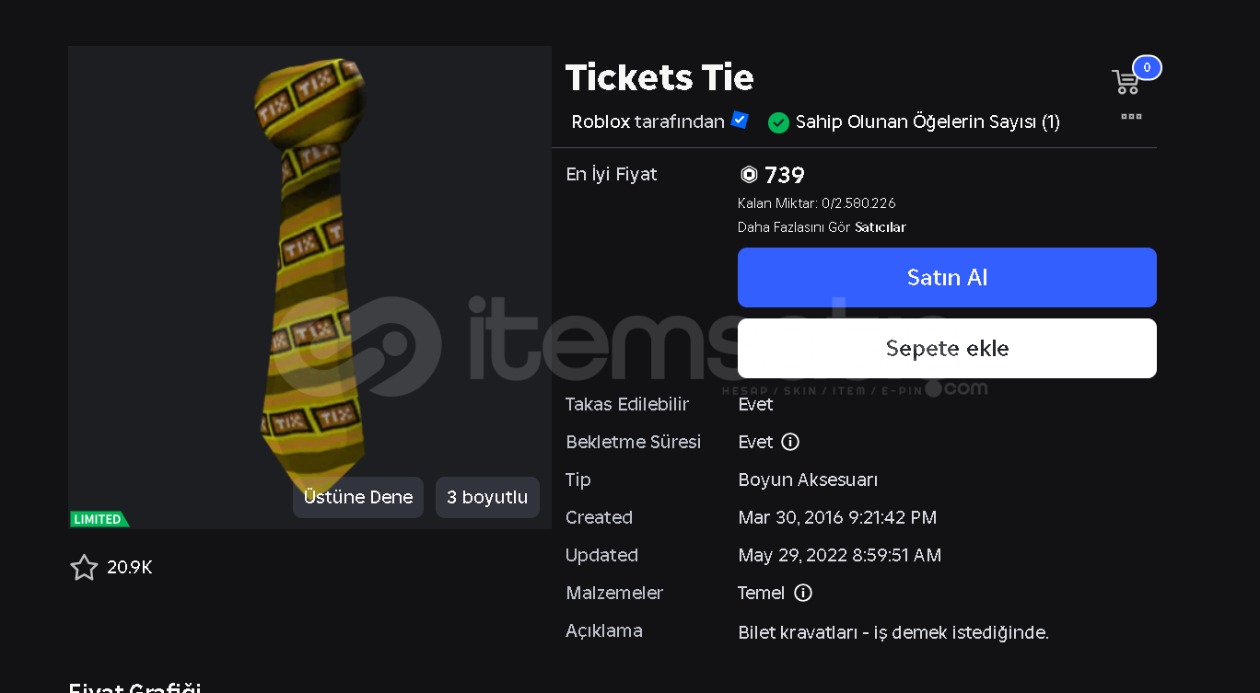This screenshot has height=693, width=1260.
Task: Click the Üstüne Dene try-on button
Action: pyautogui.click(x=358, y=497)
